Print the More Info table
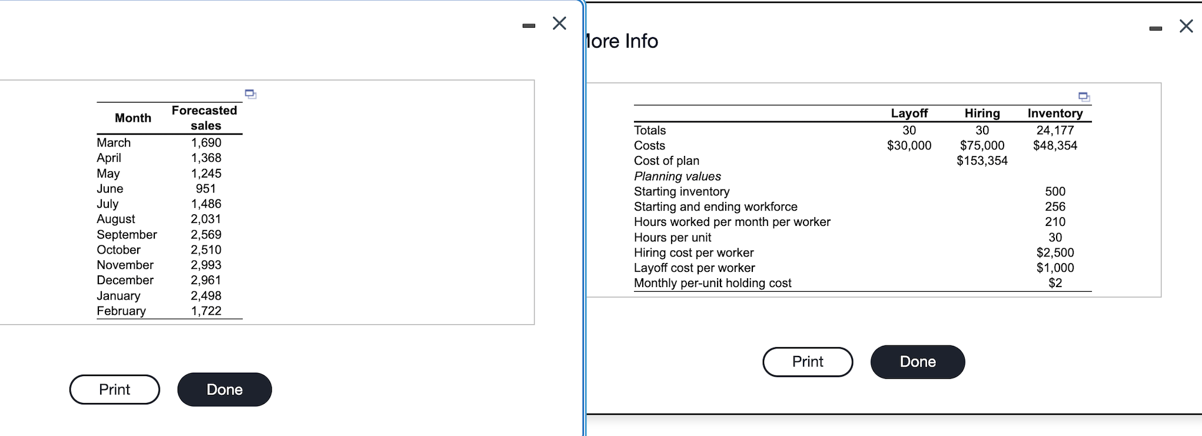 (x=808, y=362)
